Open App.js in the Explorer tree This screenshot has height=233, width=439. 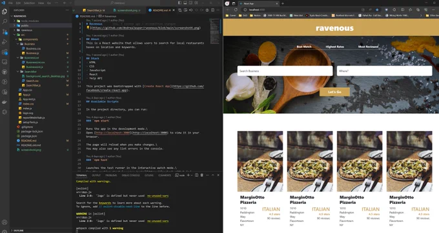tap(26, 95)
